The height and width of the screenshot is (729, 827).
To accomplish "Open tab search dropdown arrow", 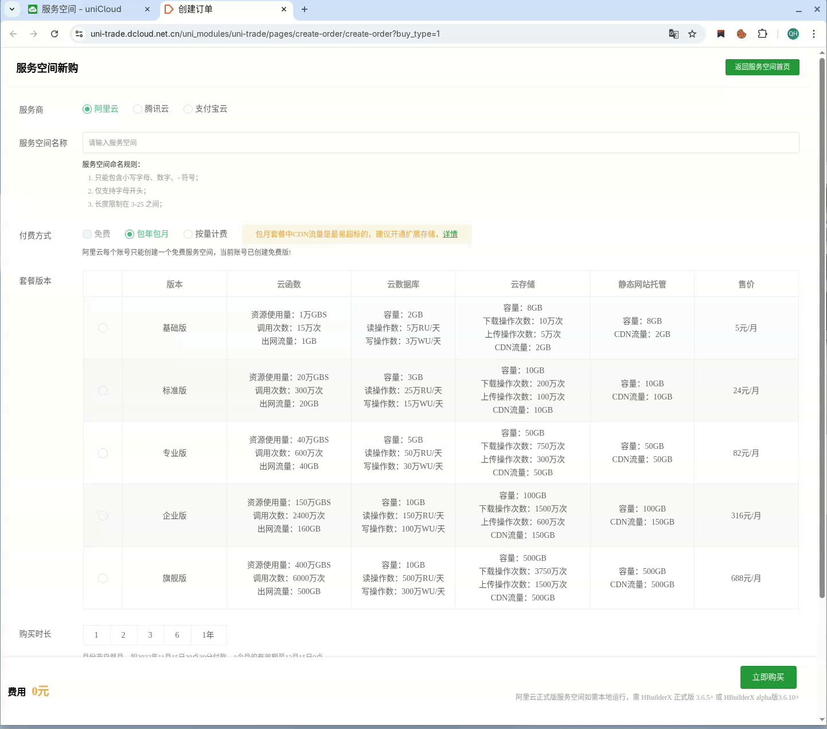I will 12,9.
